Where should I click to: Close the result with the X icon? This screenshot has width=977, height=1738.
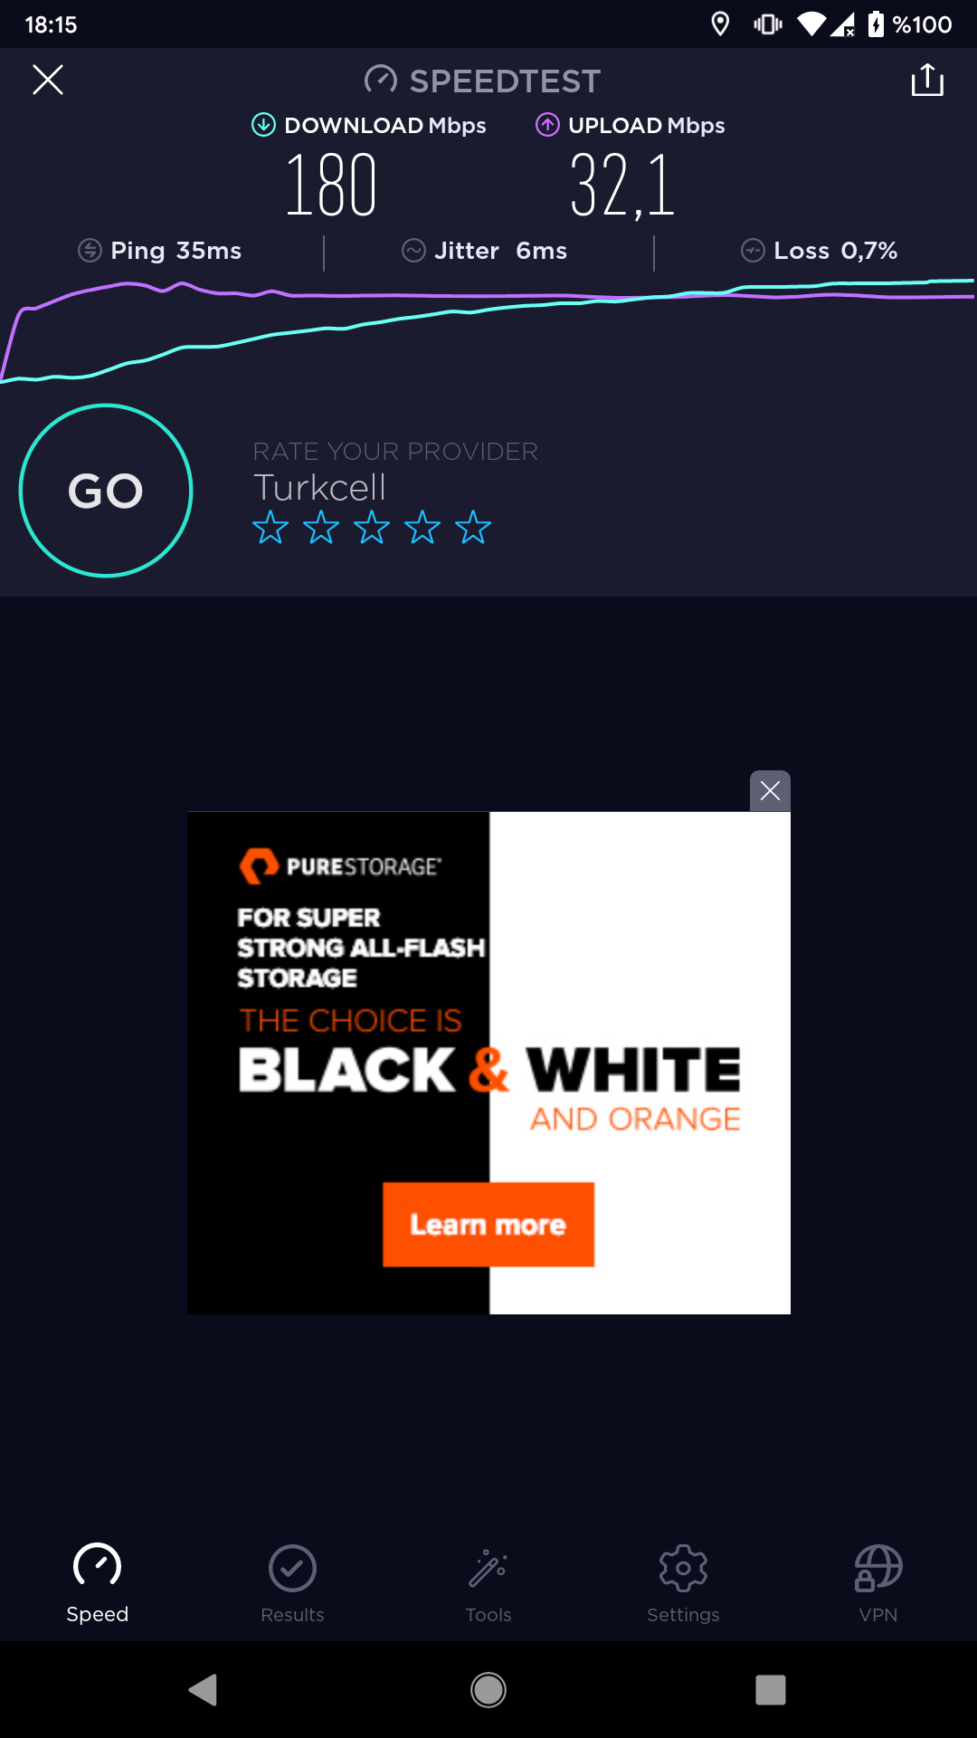tap(48, 80)
